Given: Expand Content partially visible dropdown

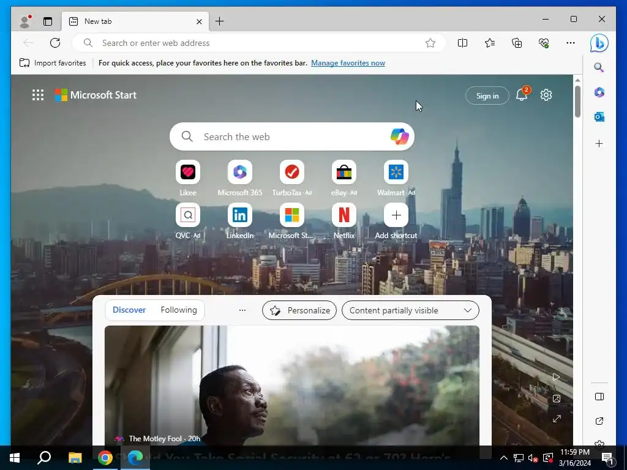Looking at the screenshot, I should coord(410,310).
